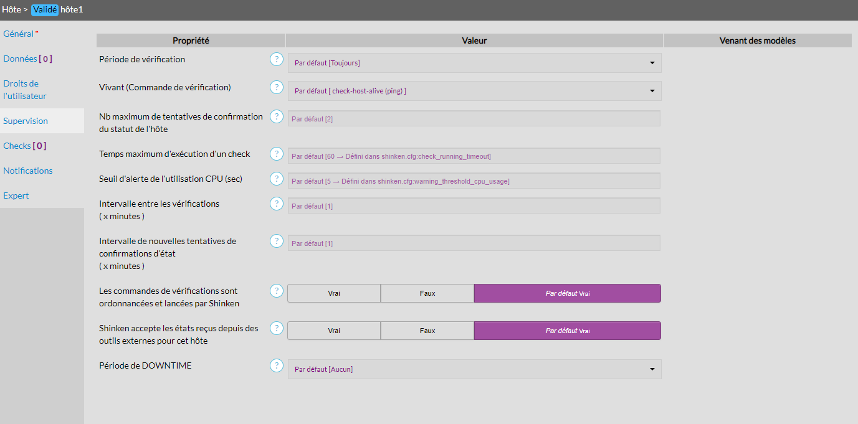Go to Droits de l'utilisateur section
858x424 pixels.
pyautogui.click(x=25, y=90)
